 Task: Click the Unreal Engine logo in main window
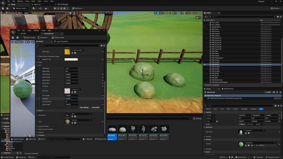coord(3,3)
